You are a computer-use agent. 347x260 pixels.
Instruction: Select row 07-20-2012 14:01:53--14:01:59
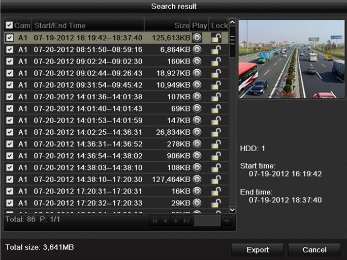[116, 121]
